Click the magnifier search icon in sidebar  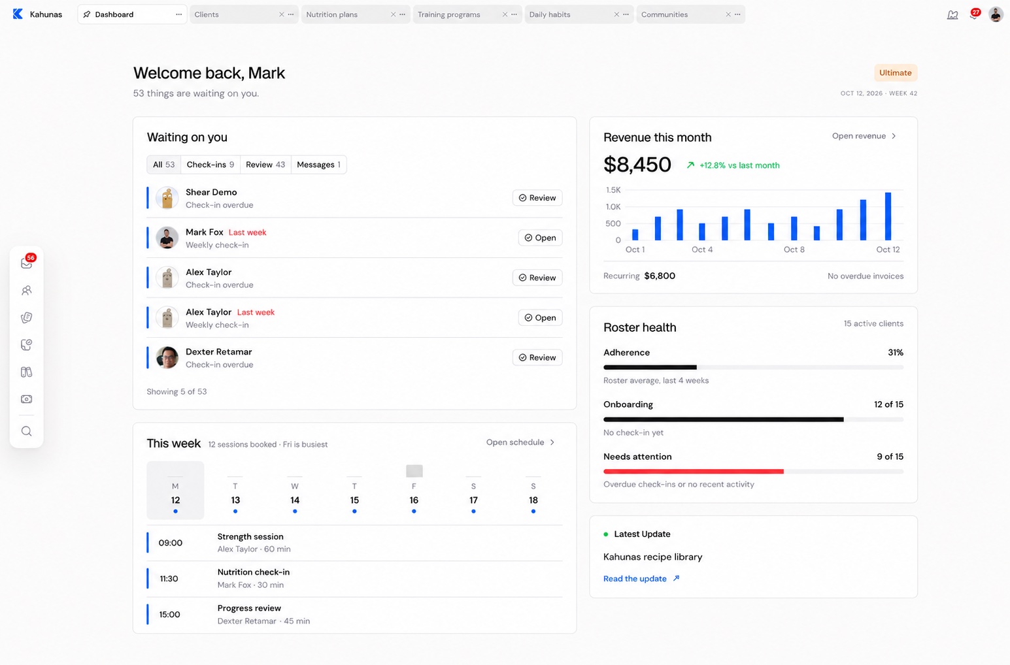[27, 431]
